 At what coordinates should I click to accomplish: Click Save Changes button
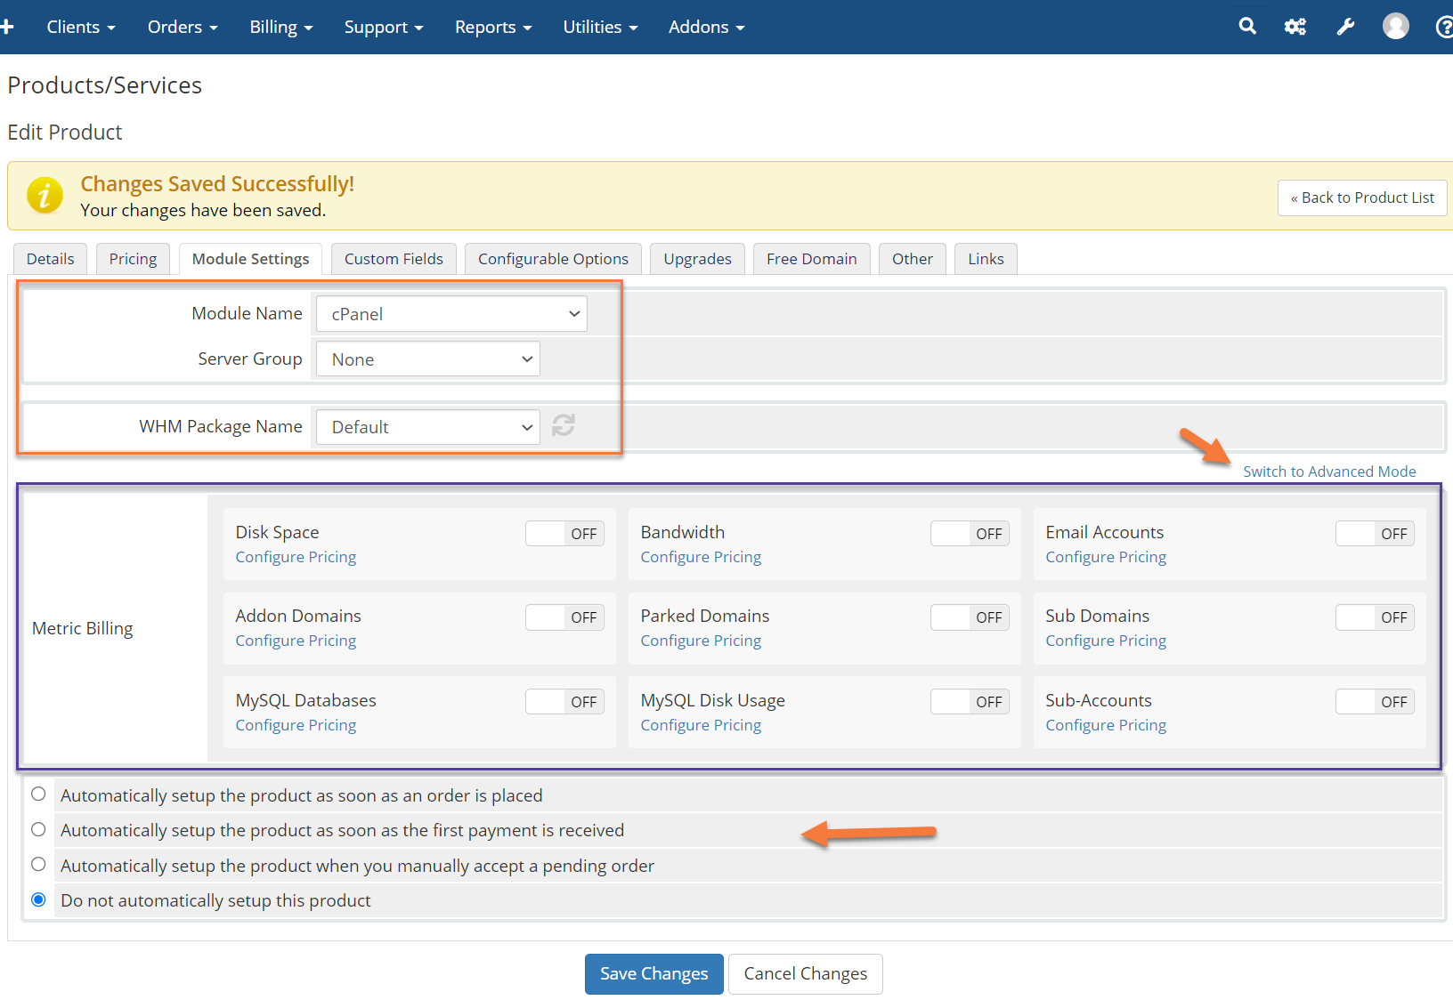(x=653, y=974)
